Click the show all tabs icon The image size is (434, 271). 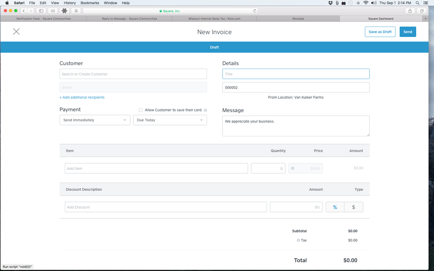[x=421, y=11]
